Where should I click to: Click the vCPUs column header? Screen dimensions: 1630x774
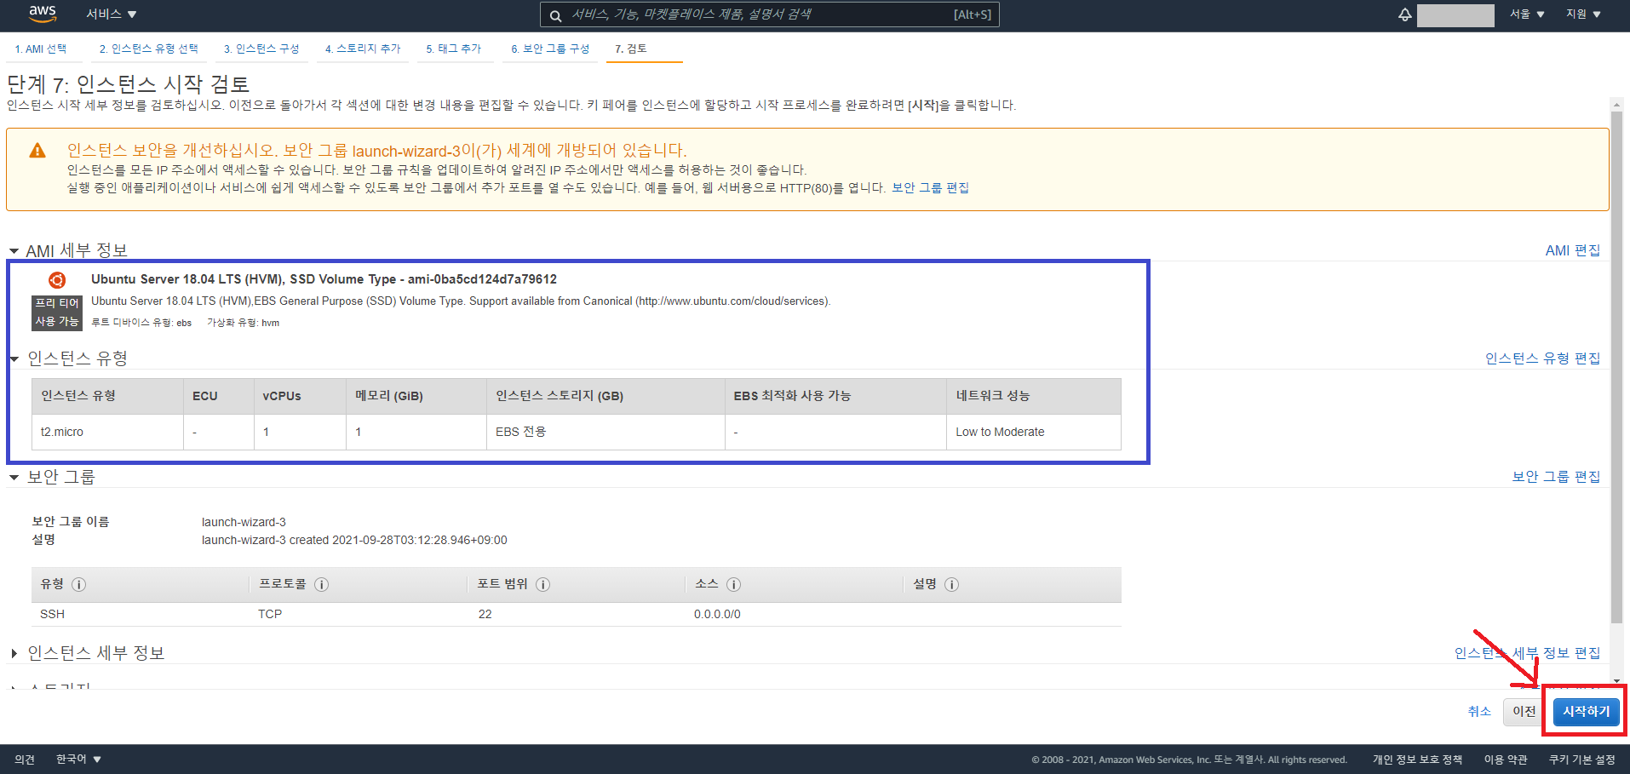(300, 396)
